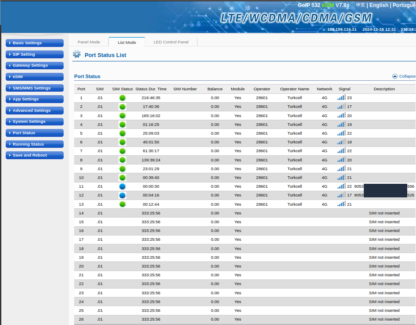Screen dimensions: 416x325
Task: Click operator code 28601 in port 3 row
Action: click(262, 116)
